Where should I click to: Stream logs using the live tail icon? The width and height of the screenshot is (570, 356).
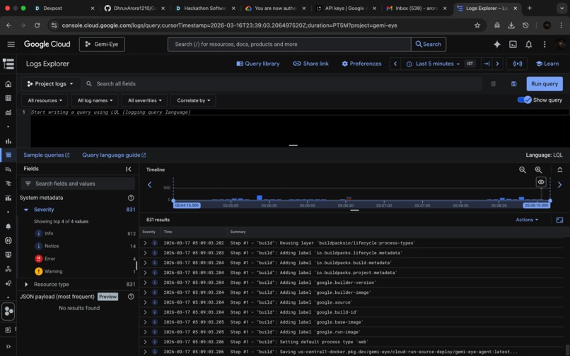(517, 64)
